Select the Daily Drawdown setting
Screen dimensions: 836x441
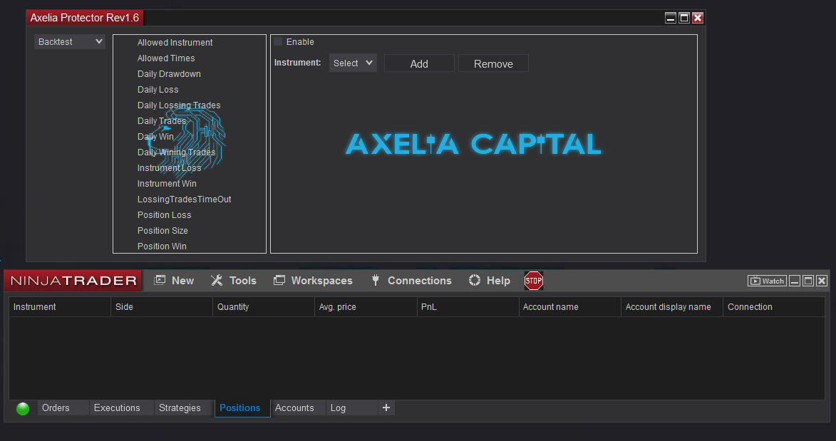[169, 73]
